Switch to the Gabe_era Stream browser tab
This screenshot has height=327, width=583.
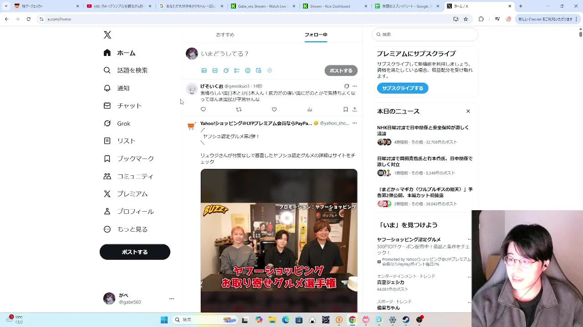[263, 6]
